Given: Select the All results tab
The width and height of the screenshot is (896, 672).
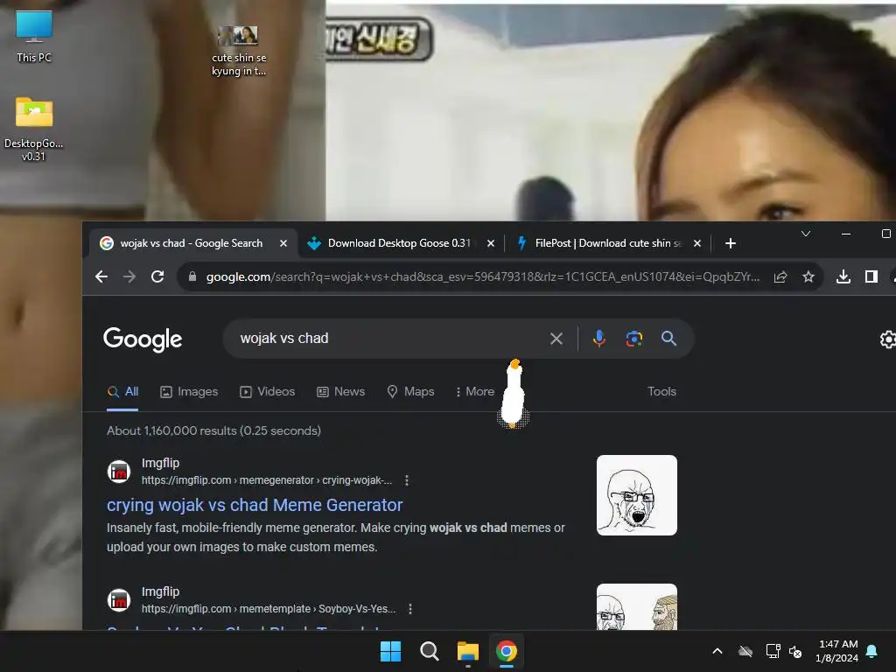Looking at the screenshot, I should pos(122,392).
